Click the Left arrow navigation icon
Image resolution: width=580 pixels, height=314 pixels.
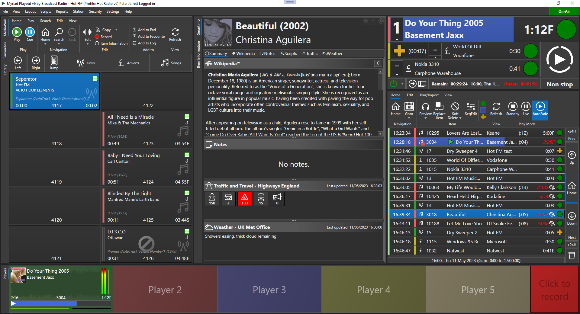18,60
